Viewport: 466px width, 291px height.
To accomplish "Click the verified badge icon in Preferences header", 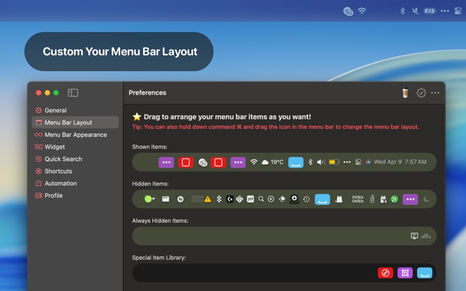I will click(421, 93).
